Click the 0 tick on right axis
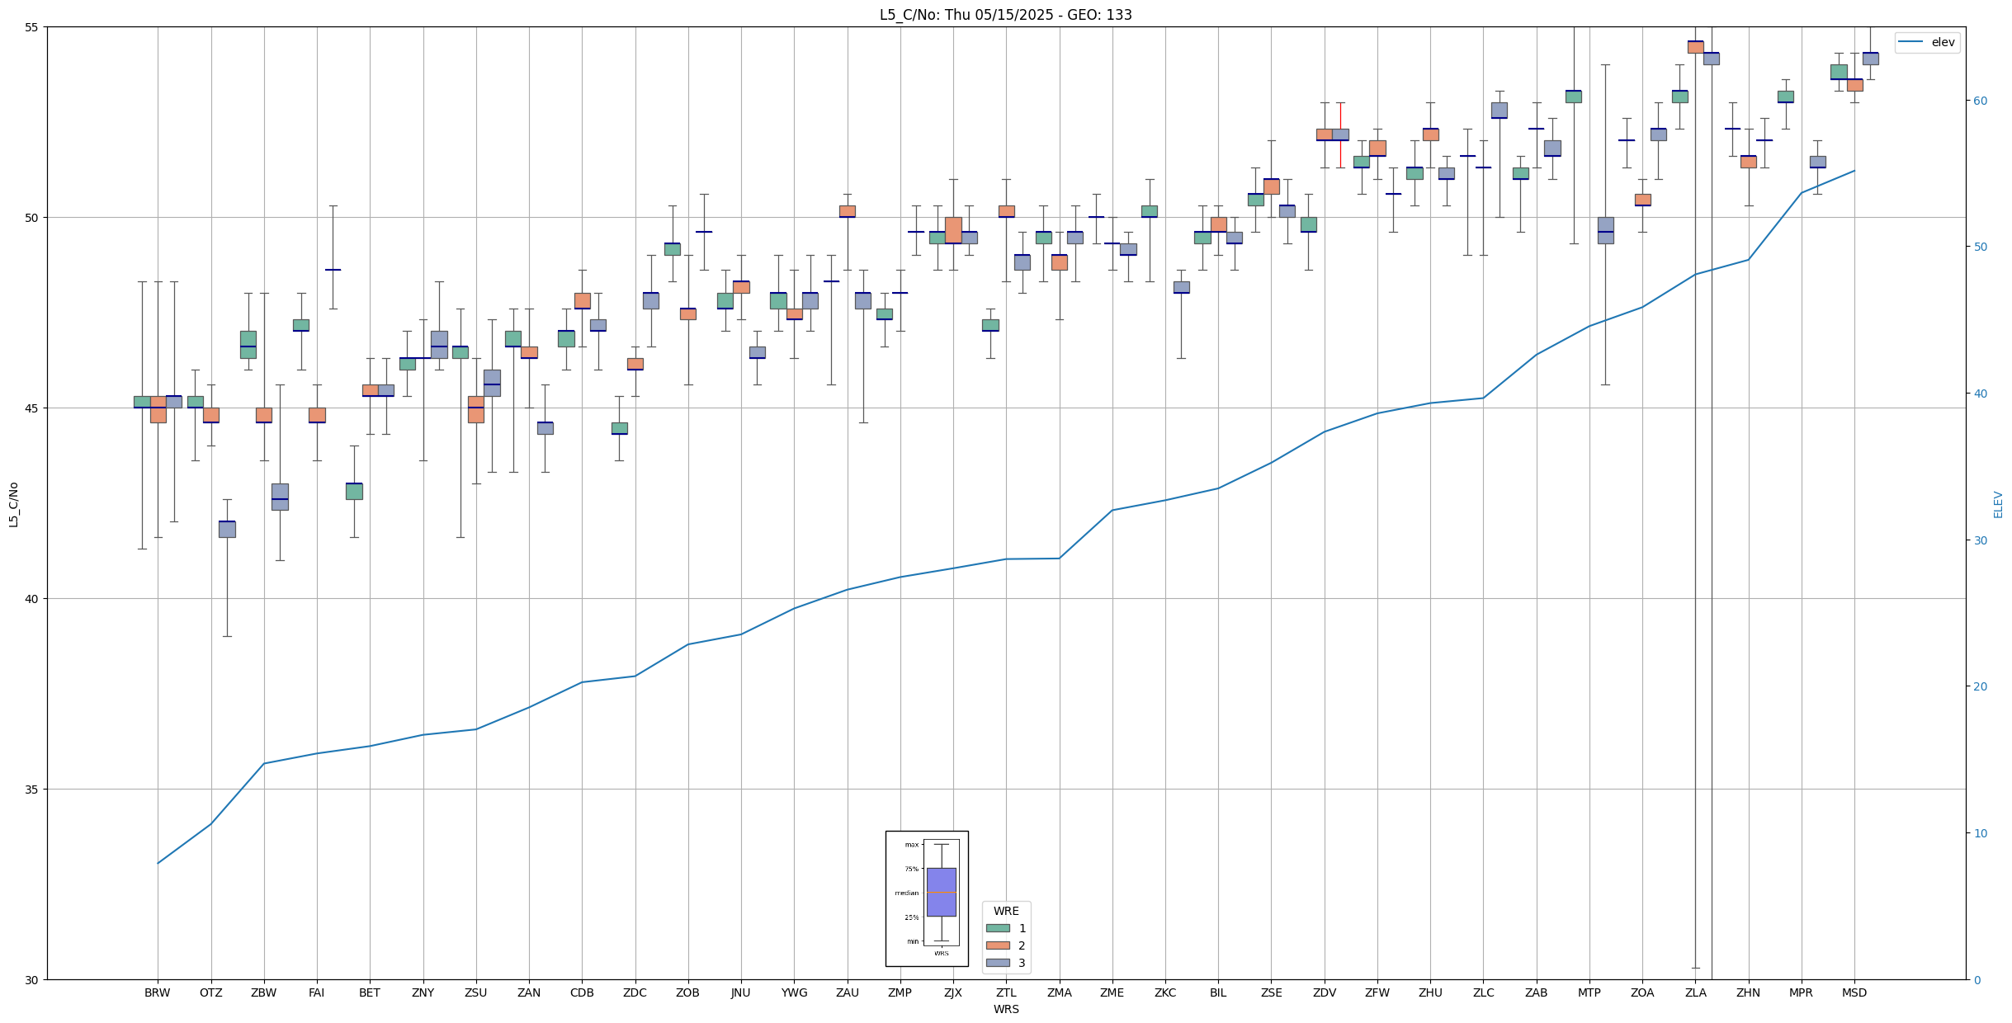The height and width of the screenshot is (1023, 2012). (1976, 980)
